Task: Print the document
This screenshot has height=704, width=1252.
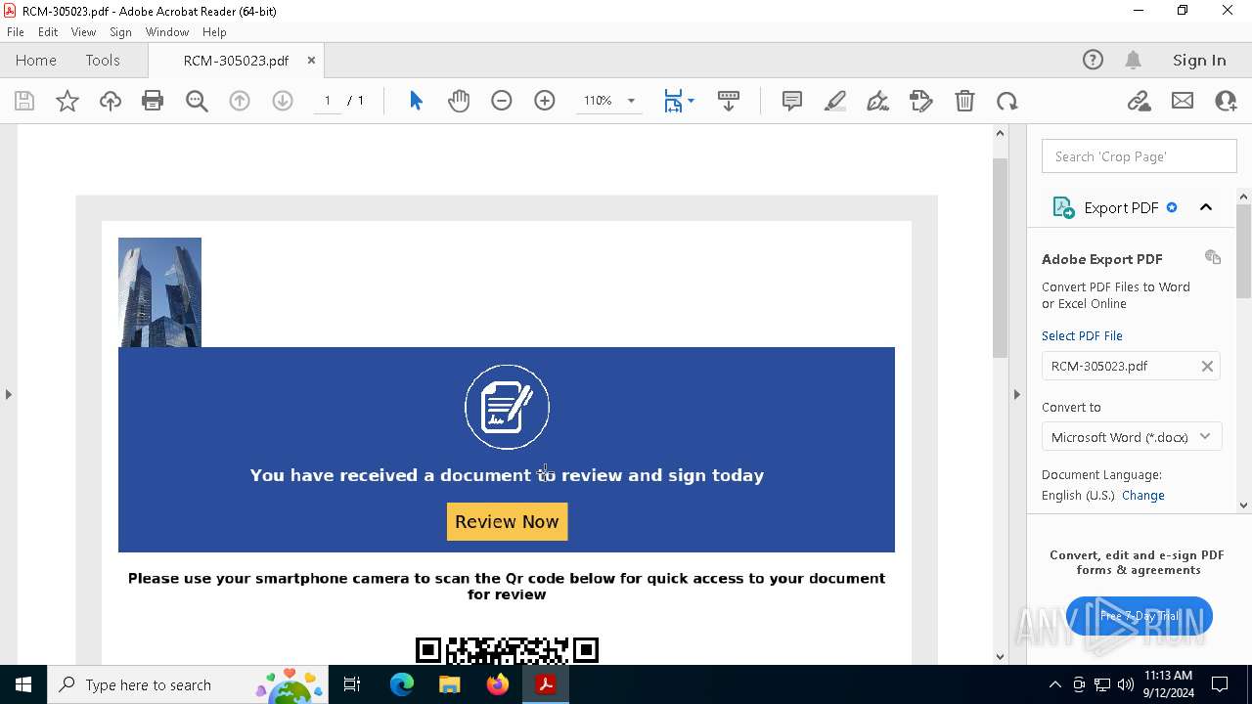Action: [x=153, y=101]
